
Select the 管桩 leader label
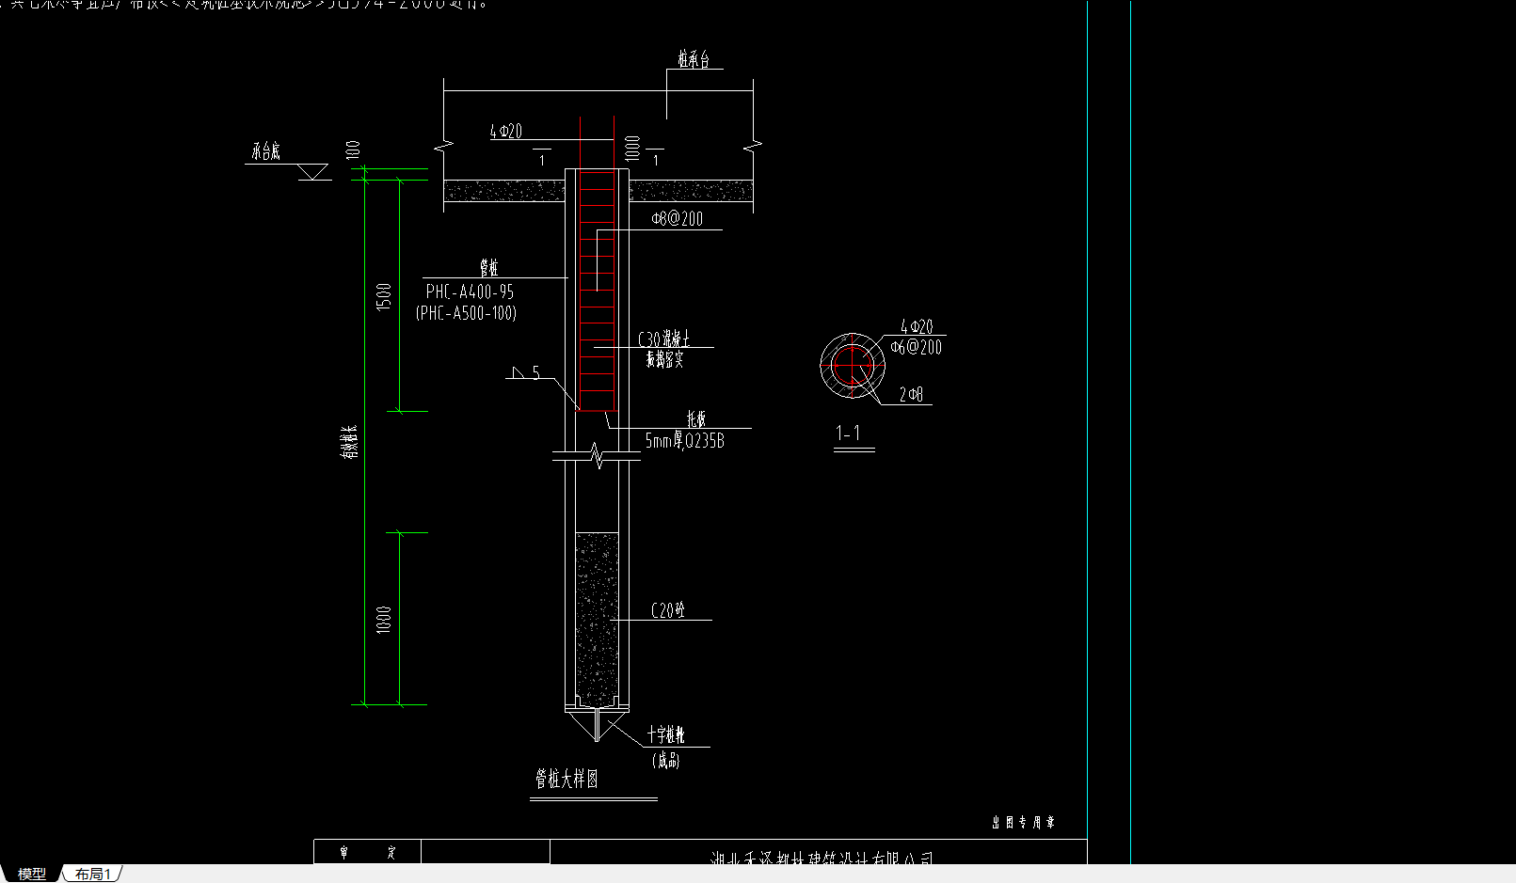pos(488,268)
